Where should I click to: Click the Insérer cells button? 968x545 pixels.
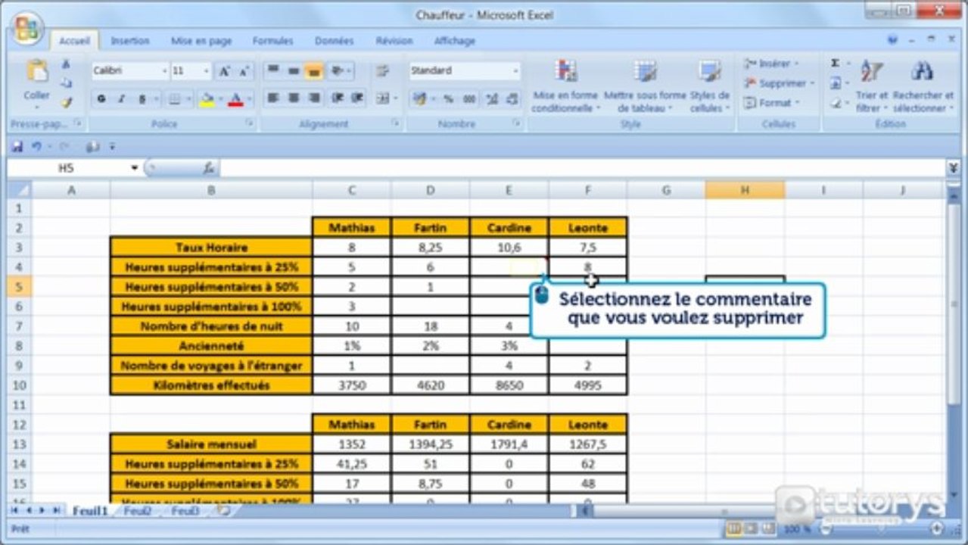pyautogui.click(x=771, y=64)
